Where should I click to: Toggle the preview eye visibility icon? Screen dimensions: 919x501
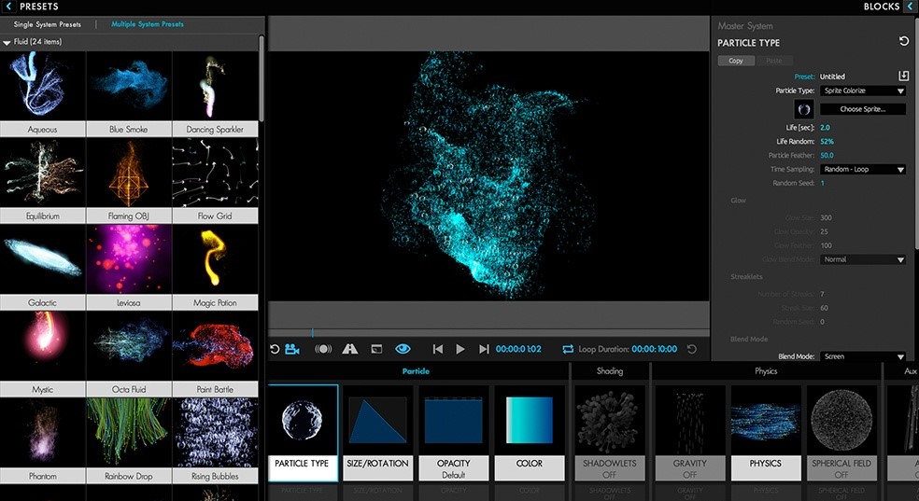[x=403, y=349]
